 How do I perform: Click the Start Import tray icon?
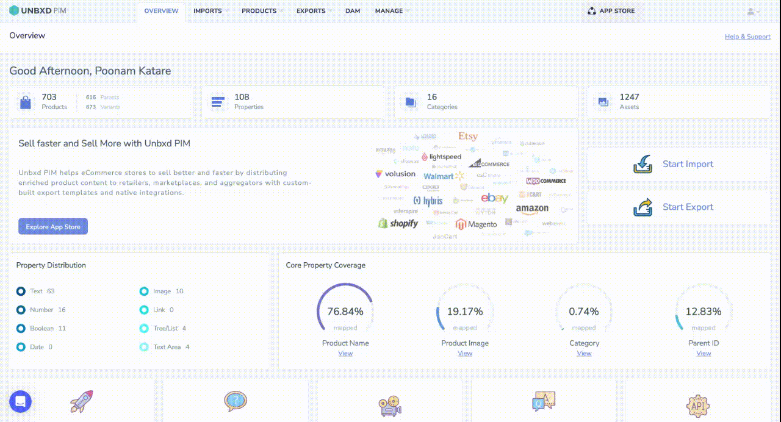click(643, 164)
